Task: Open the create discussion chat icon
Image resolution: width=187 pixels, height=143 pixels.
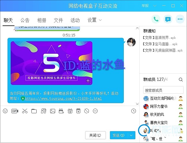Action: click(168, 19)
